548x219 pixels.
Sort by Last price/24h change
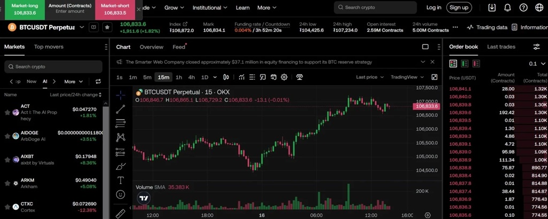pos(76,95)
